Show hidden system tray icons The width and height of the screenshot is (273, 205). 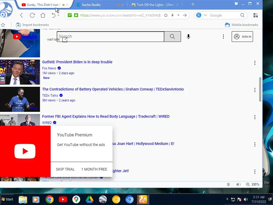click(227, 199)
